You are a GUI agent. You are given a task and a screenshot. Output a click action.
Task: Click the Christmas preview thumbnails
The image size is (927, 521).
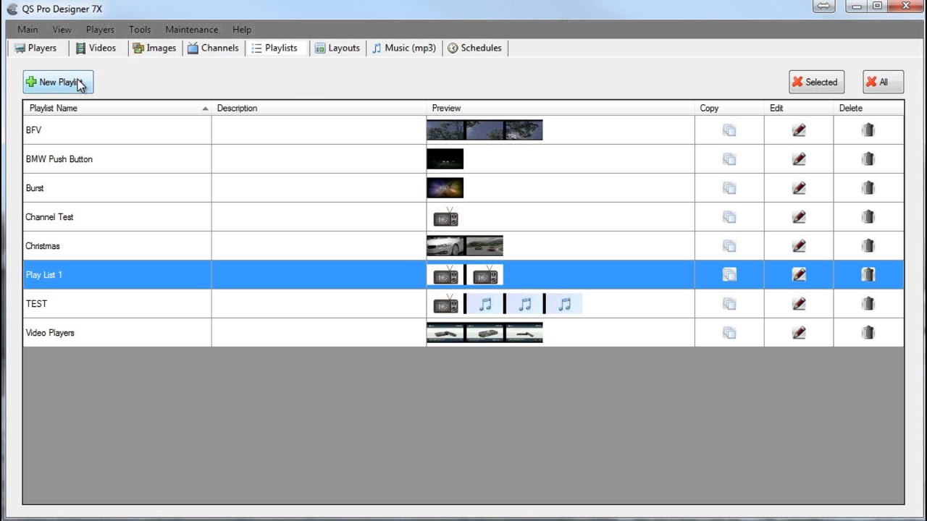point(465,246)
